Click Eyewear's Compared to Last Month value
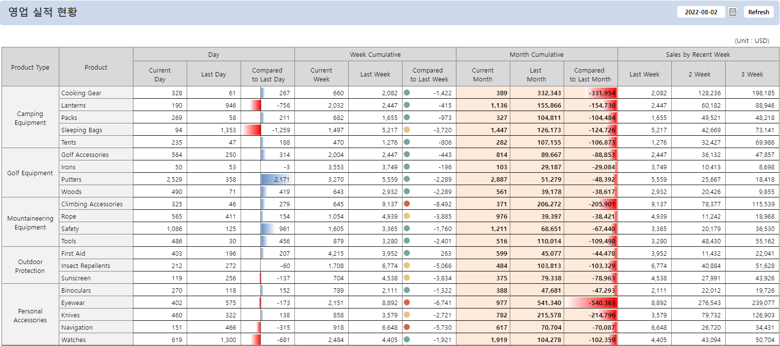This screenshot has width=780, height=346. [x=601, y=303]
